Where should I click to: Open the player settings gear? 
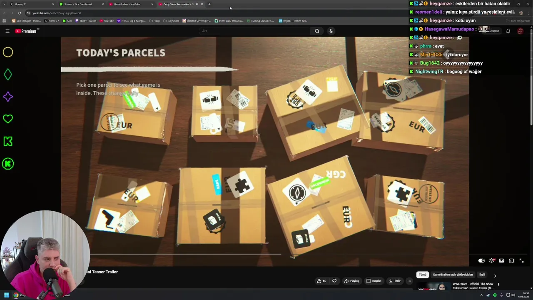click(492, 260)
